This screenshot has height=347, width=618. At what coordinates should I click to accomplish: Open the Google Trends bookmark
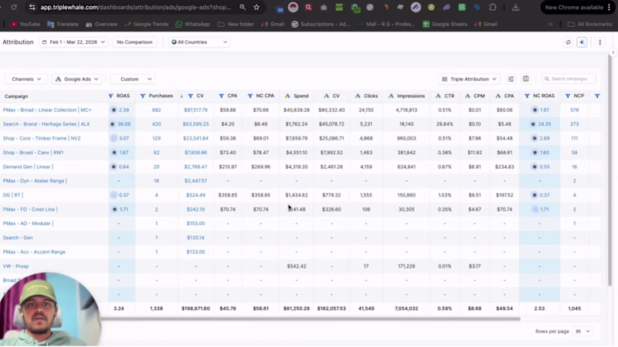148,24
